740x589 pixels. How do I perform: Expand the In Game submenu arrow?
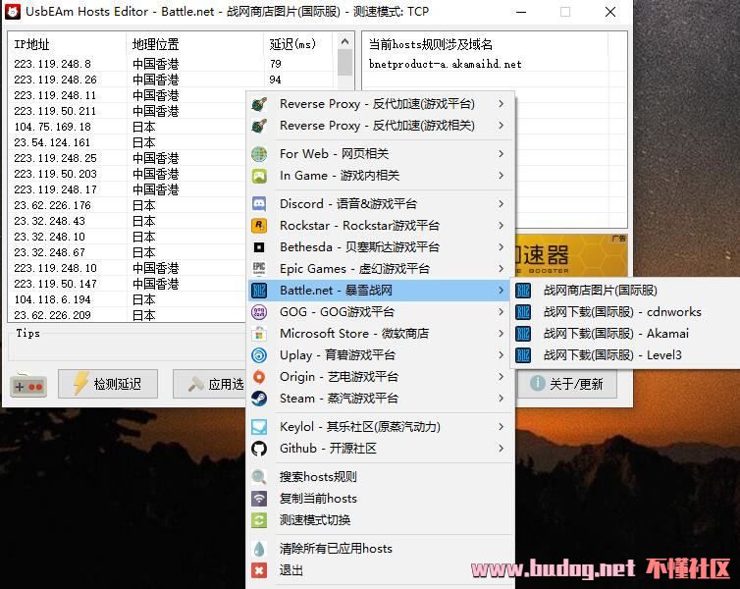502,175
